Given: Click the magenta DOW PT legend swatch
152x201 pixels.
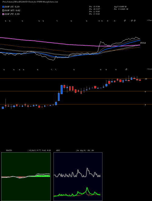Looking at the screenshot, I should (3, 14).
